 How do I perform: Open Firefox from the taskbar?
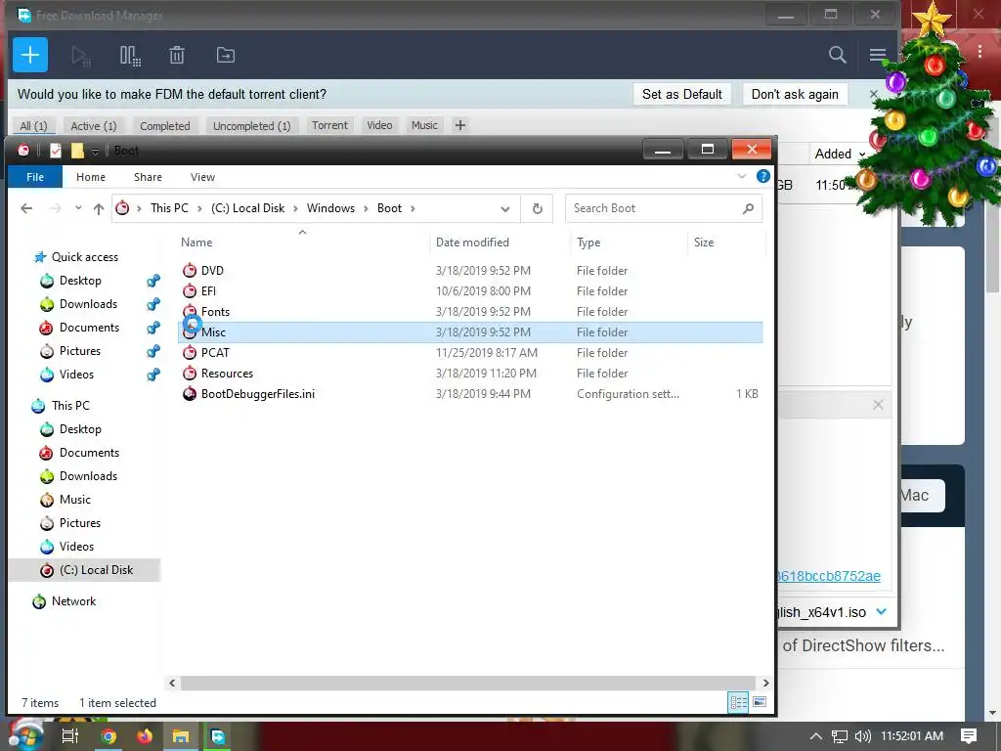pos(145,736)
